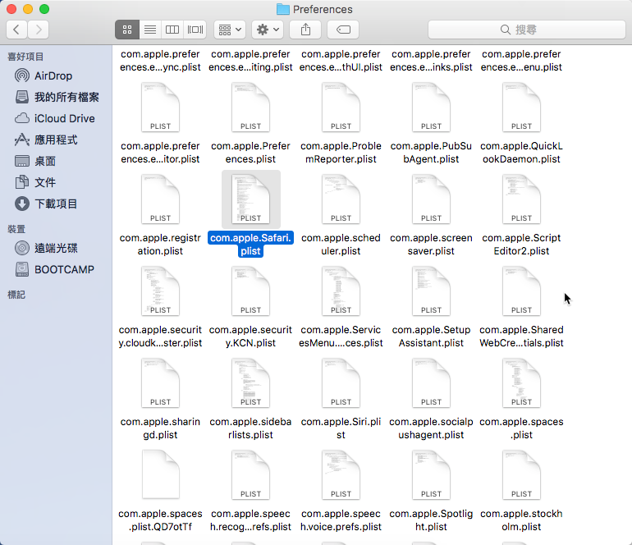The height and width of the screenshot is (545, 632).
Task: Open 下載項目 (Downloads) in sidebar
Action: pos(56,204)
